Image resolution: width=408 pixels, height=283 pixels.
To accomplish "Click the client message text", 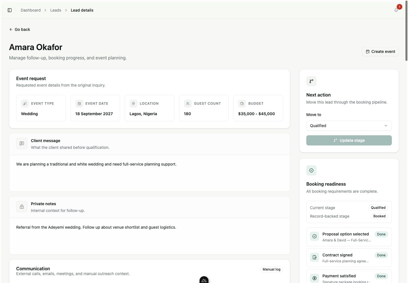I will point(96,164).
